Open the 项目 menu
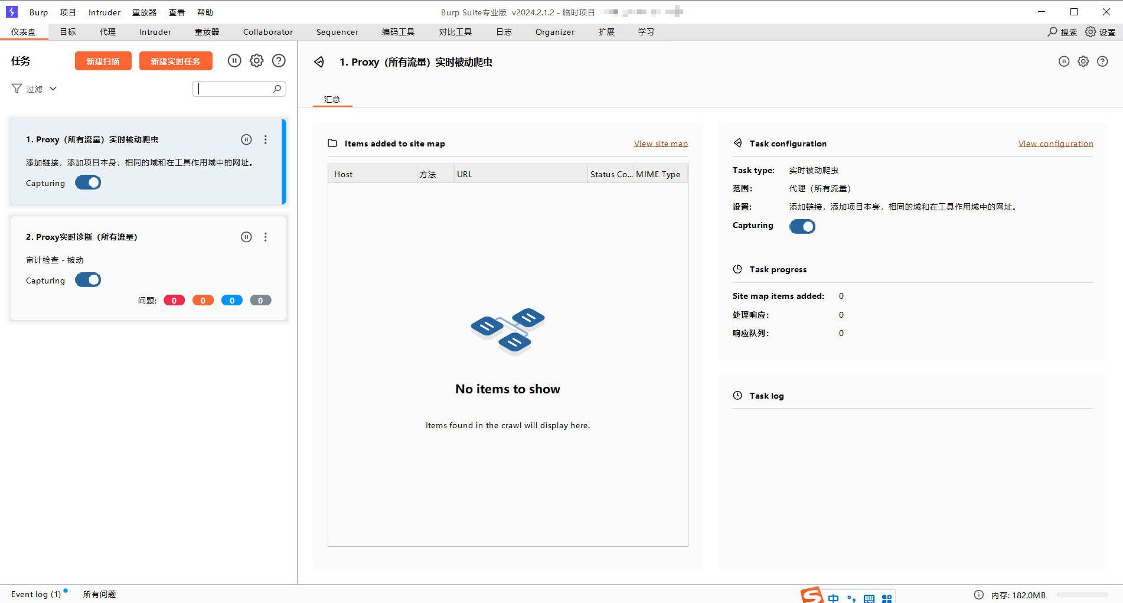 tap(68, 12)
